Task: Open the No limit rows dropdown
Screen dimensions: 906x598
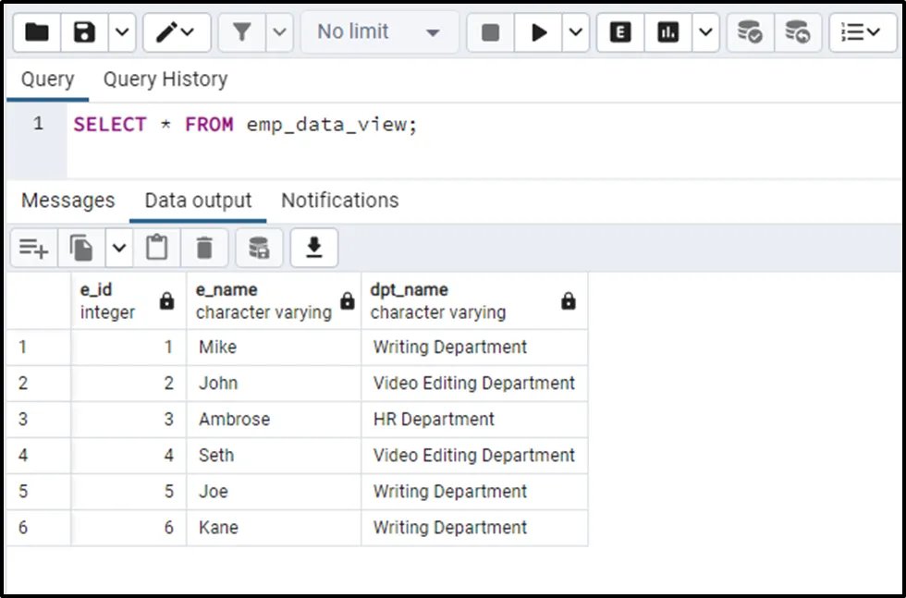Action: 379,32
